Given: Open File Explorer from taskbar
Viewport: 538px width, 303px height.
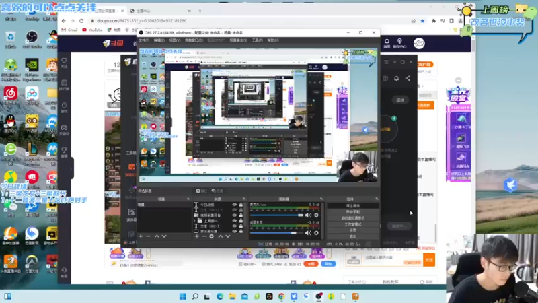Looking at the screenshot, I should (232, 296).
